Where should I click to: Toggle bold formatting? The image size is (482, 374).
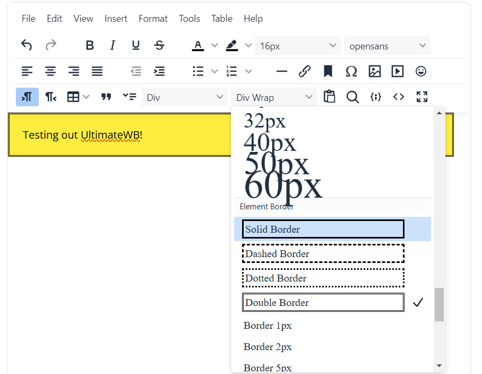90,46
